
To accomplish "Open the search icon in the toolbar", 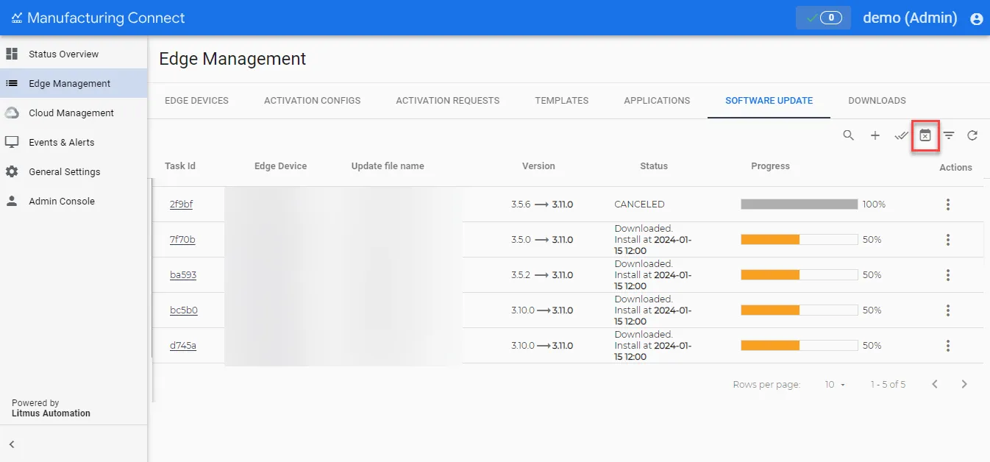I will pos(849,135).
